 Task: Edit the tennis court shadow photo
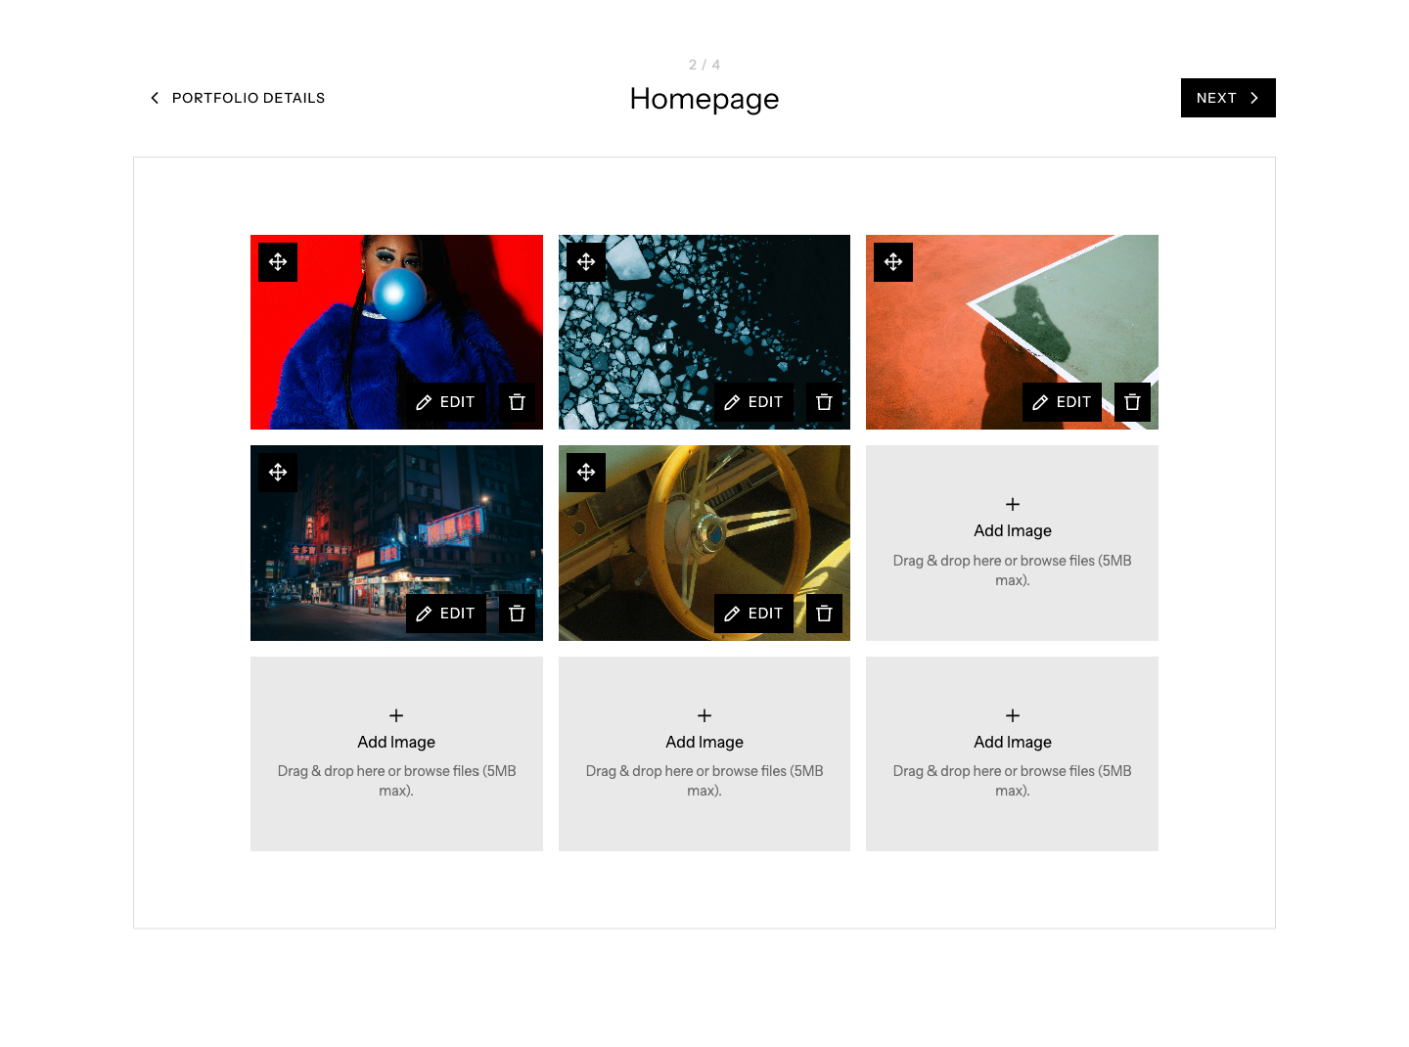click(1062, 402)
